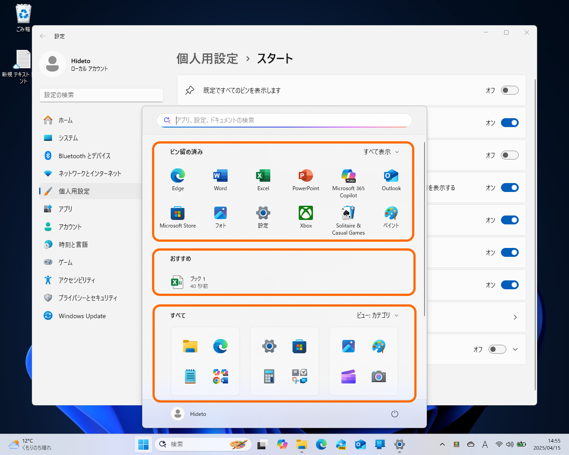Image resolution: width=569 pixels, height=455 pixels.
Task: Open the taskbar clock showing 14:55
Action: (x=548, y=444)
